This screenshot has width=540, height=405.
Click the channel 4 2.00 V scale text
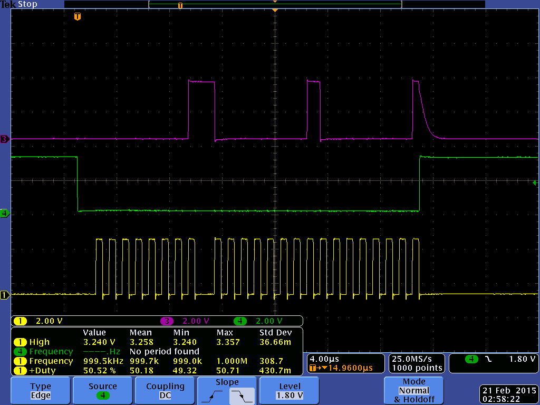point(269,321)
